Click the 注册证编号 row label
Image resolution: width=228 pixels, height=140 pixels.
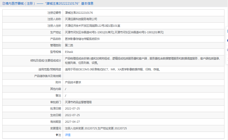[x=54, y=13]
